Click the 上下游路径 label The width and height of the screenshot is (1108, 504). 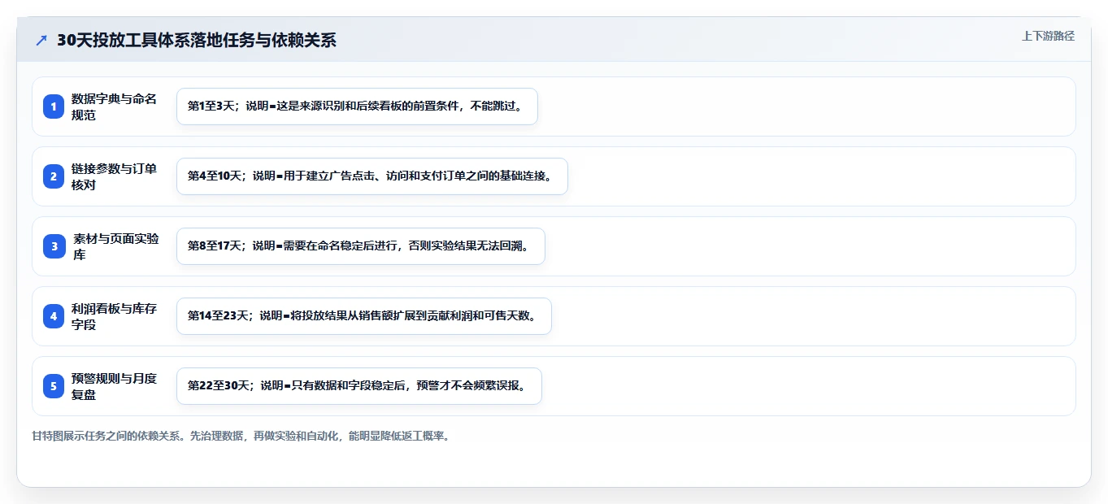pos(1048,36)
